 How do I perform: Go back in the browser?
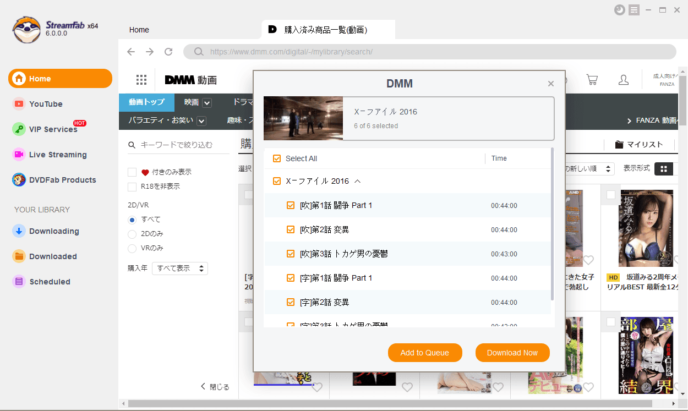pyautogui.click(x=131, y=52)
